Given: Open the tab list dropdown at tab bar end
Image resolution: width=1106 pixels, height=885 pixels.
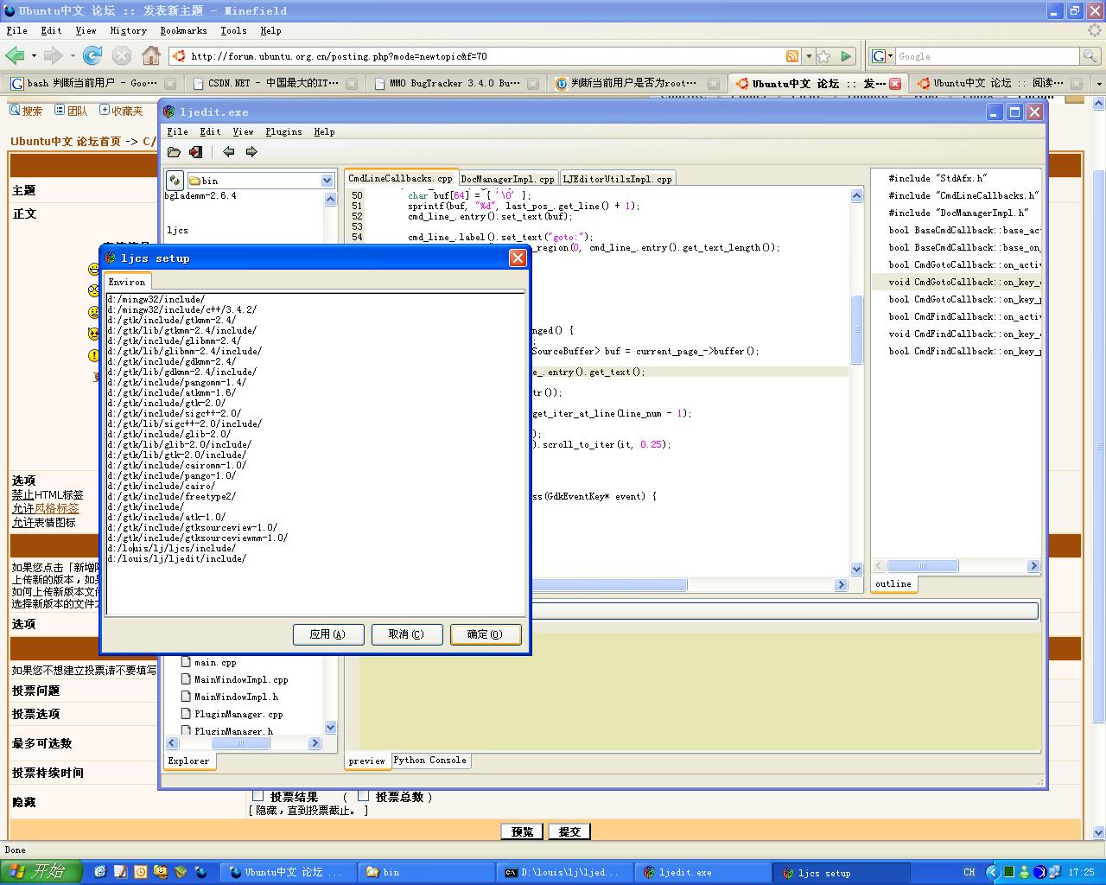Looking at the screenshot, I should 1098,84.
